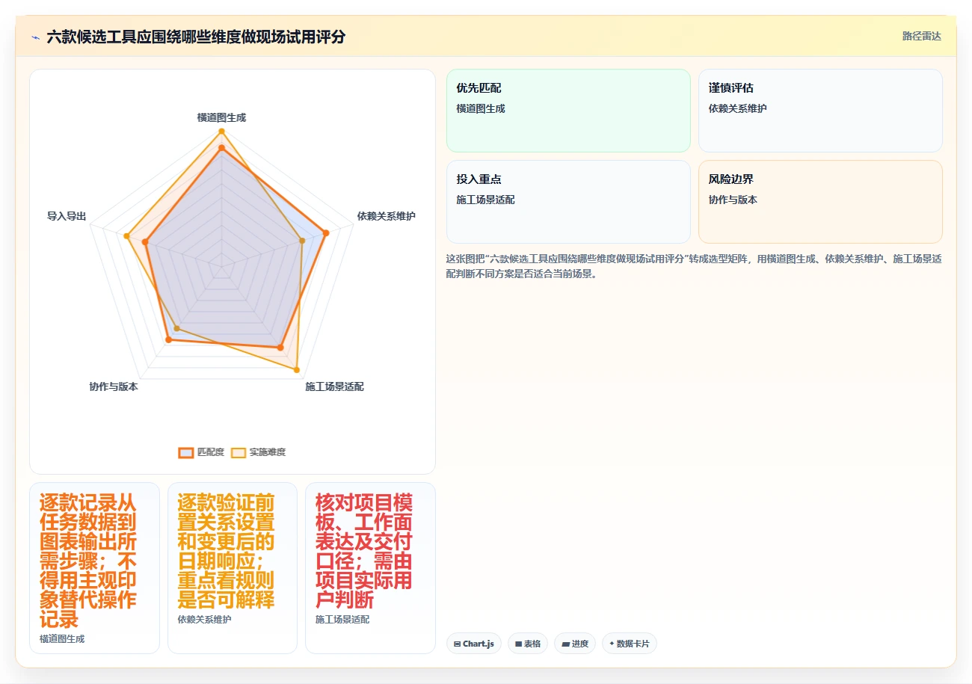This screenshot has height=684, width=972.
Task: Click the card starting 核对项目模板
Action: (x=370, y=568)
